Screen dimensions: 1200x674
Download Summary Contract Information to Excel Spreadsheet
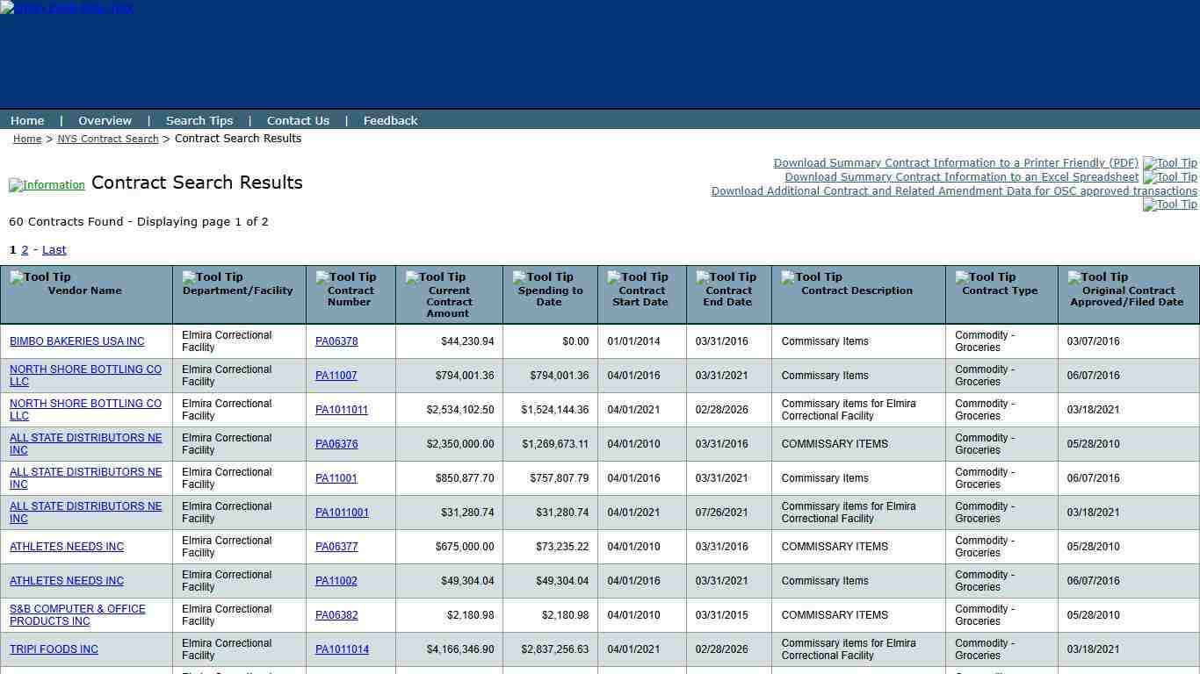962,176
